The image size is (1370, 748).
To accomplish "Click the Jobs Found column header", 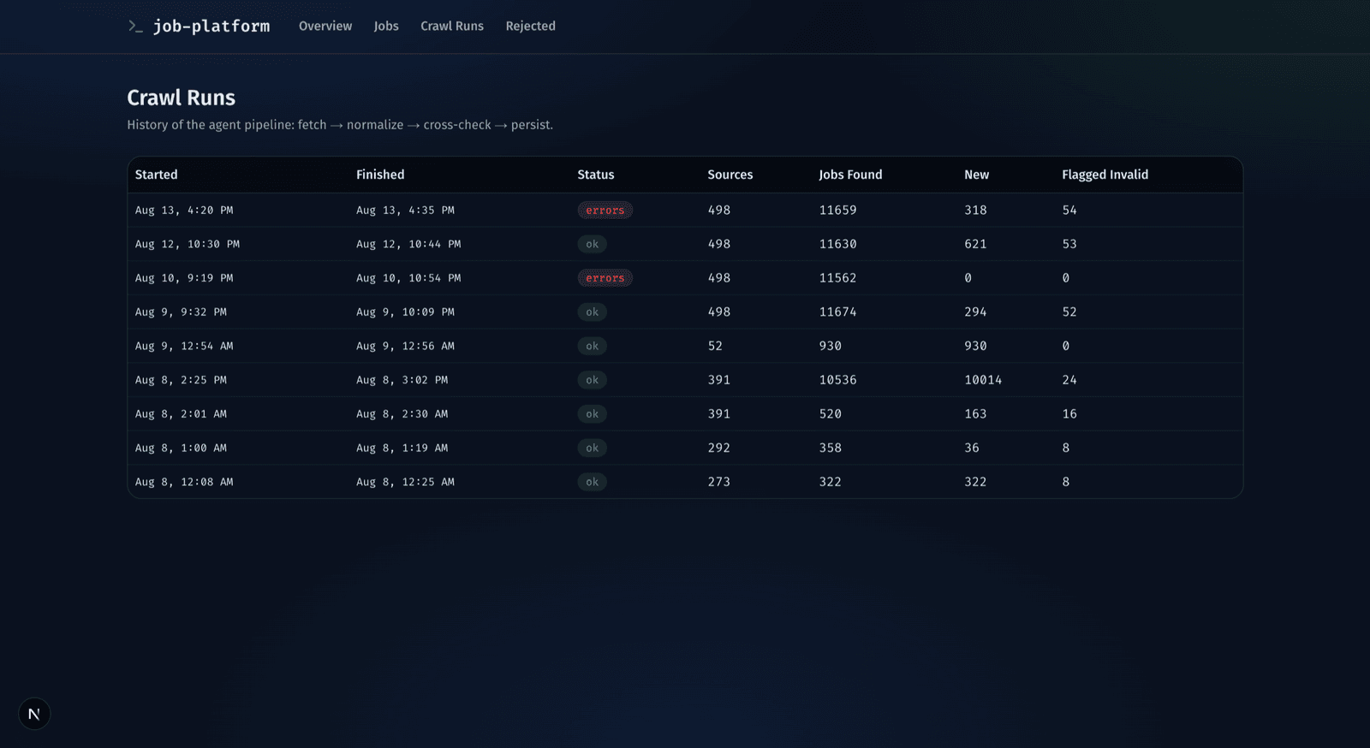I will click(850, 175).
